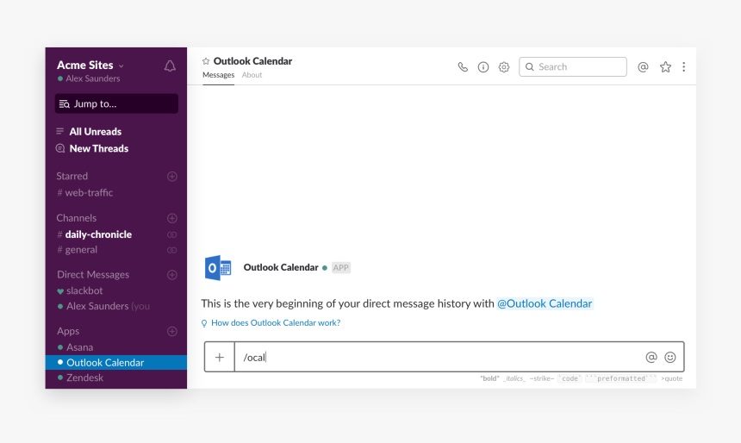Click the Jump to… box
The image size is (741, 443).
pos(116,103)
